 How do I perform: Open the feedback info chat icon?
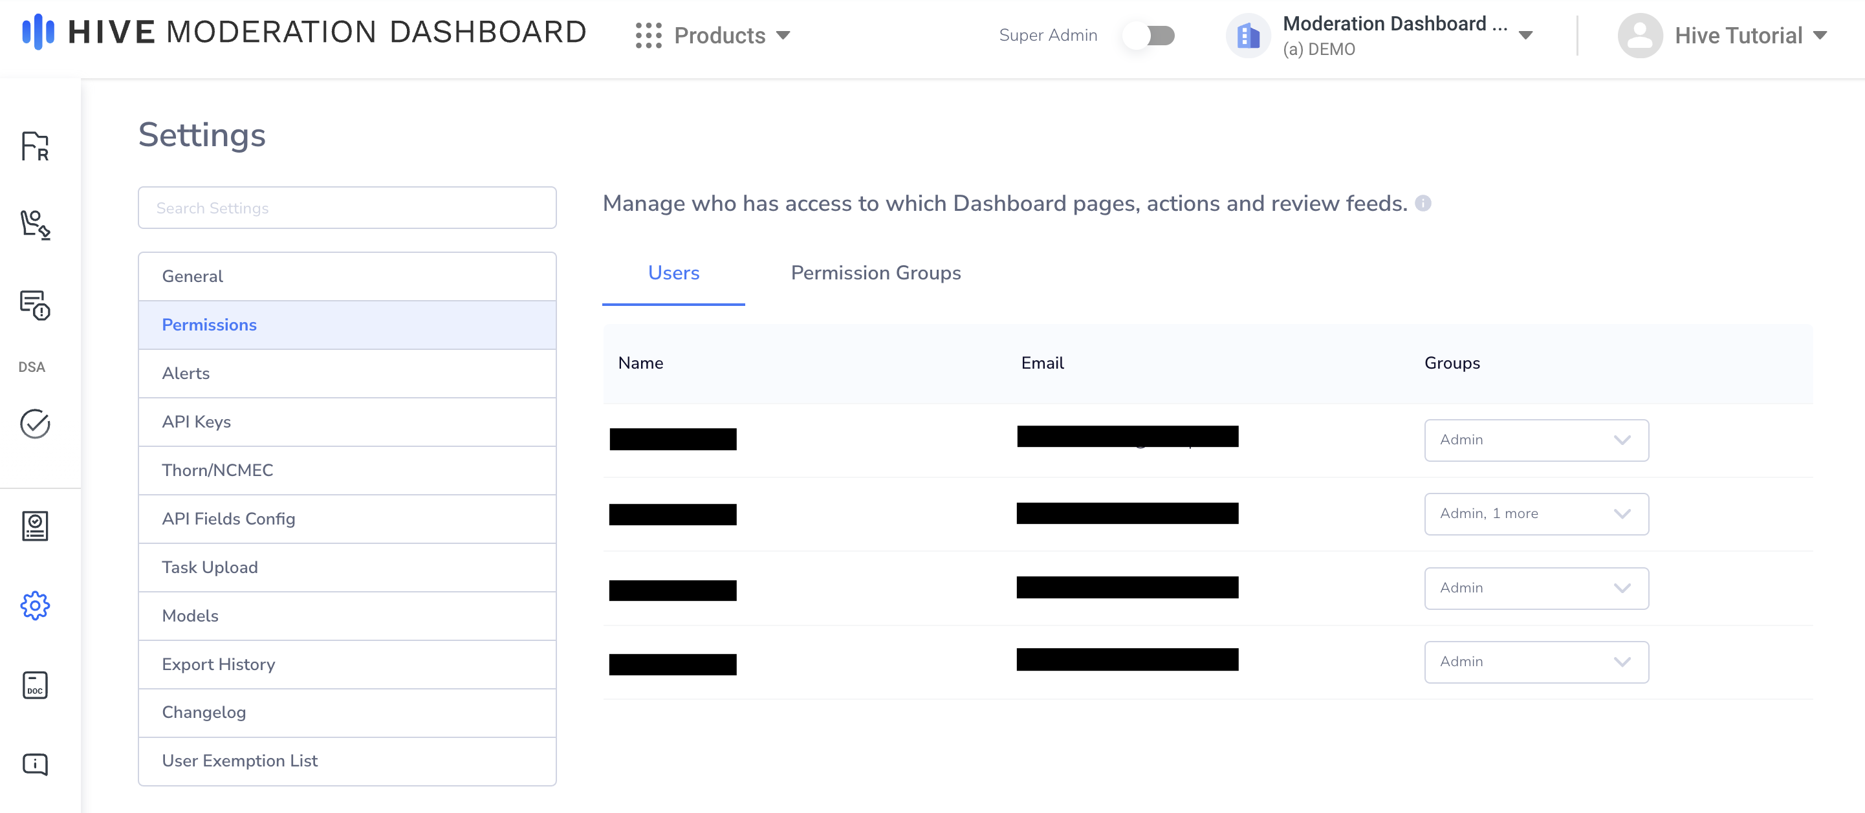[x=35, y=764]
